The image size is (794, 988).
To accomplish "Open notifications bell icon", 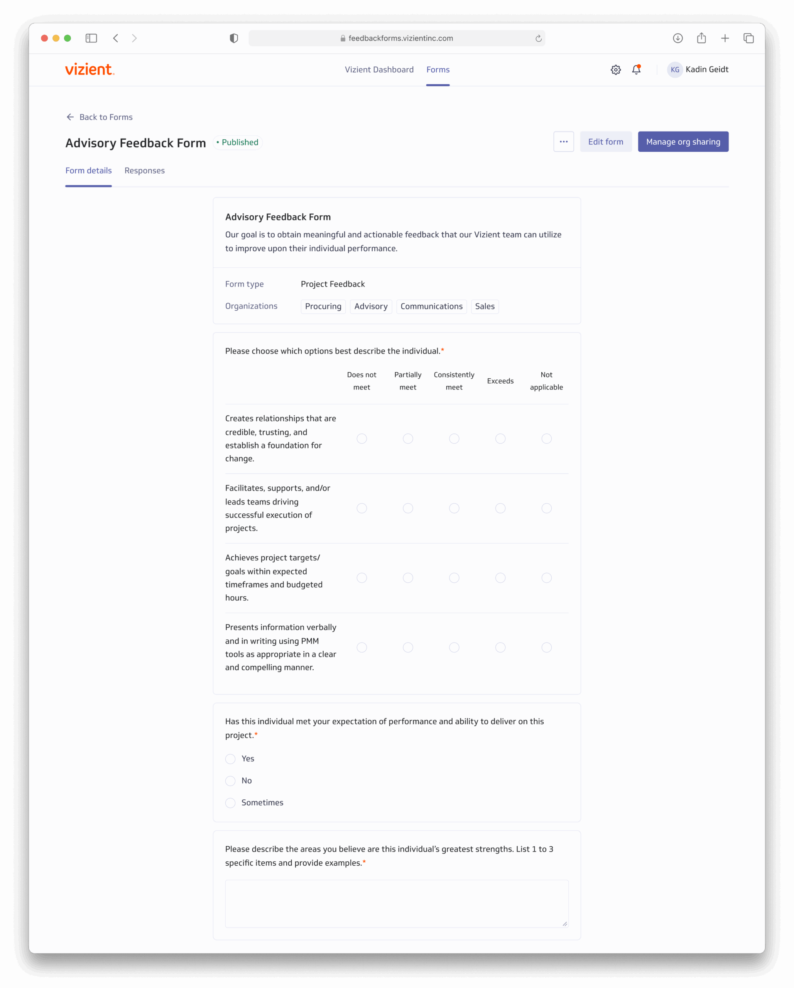I will click(x=636, y=69).
